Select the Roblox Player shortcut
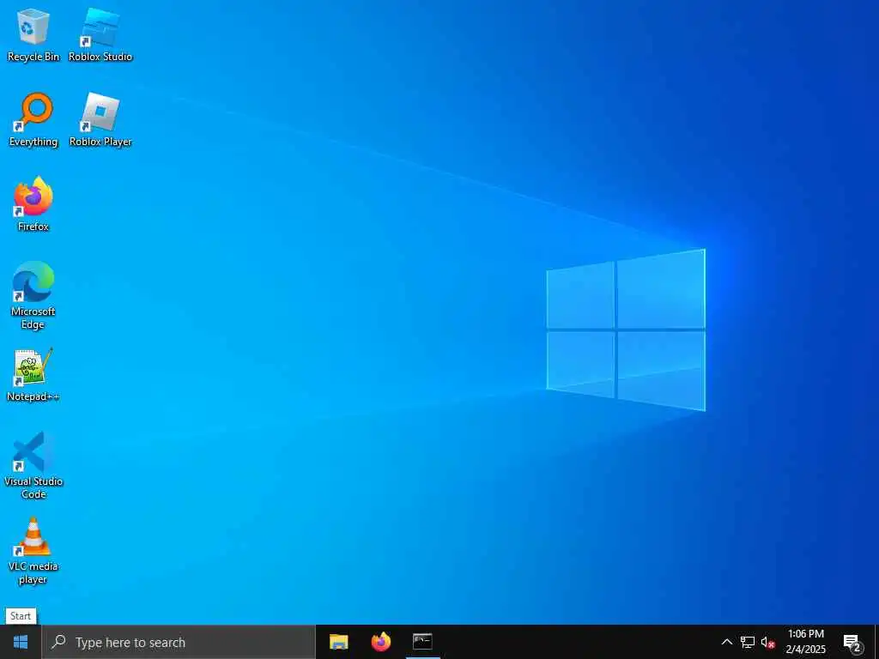This screenshot has height=659, width=879. pyautogui.click(x=100, y=120)
